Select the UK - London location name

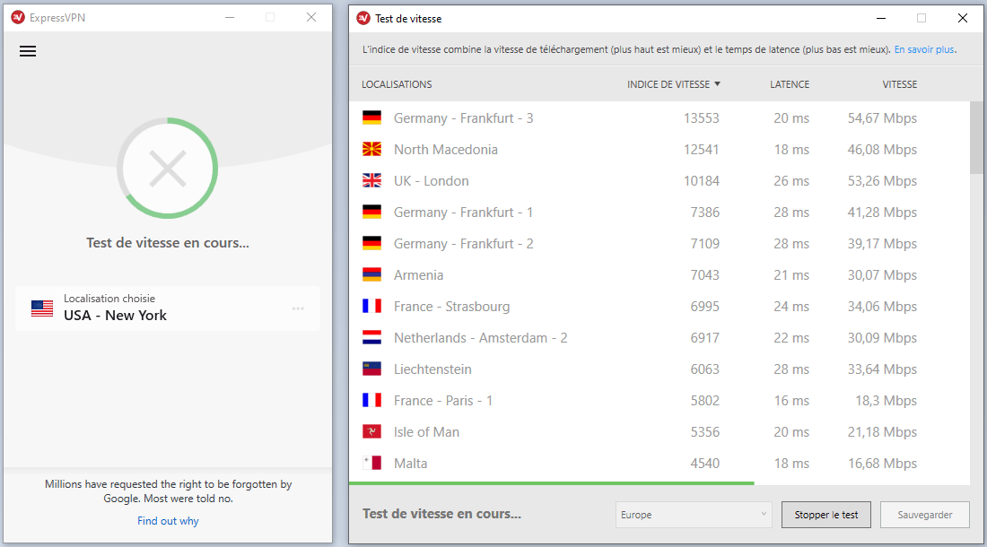[x=432, y=181]
